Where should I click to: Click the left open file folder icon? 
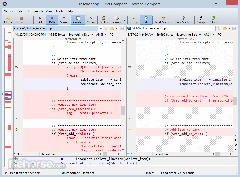(112, 28)
